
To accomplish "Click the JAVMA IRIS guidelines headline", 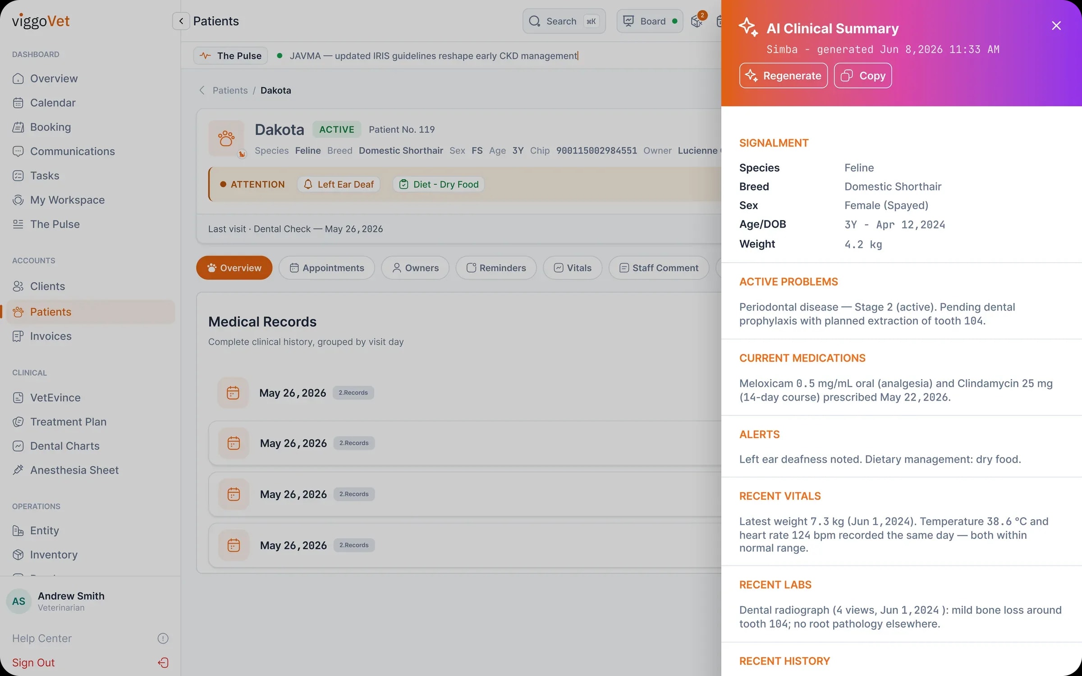I will [x=434, y=56].
